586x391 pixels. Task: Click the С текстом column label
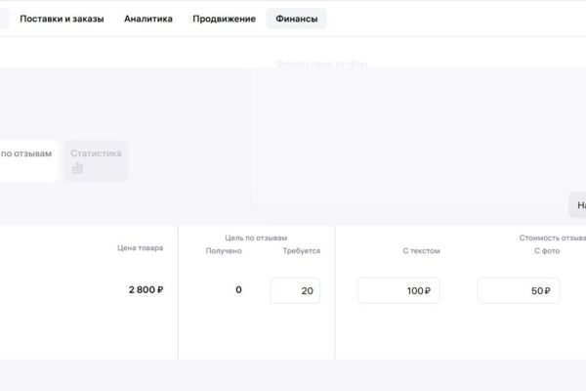point(421,250)
